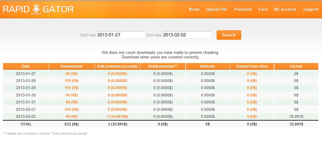Viewport: 322px width, 142px height.
Task: Click the Sold premium accounts column header
Action: pos(117,66)
